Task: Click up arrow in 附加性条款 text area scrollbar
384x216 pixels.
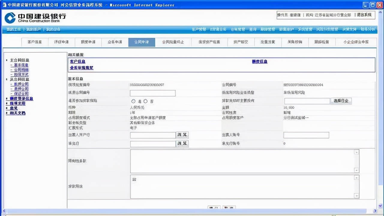Action: coord(356,152)
